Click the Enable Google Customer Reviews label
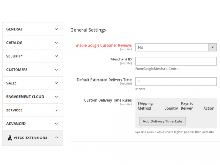Screen dimensions: 220x165 point(103,45)
